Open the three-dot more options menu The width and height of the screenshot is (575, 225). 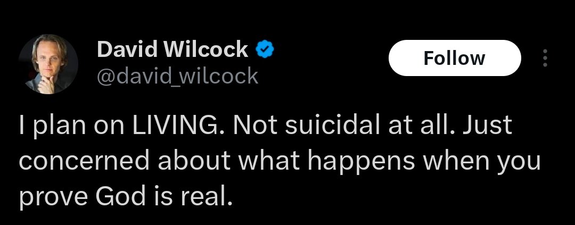[x=545, y=58]
